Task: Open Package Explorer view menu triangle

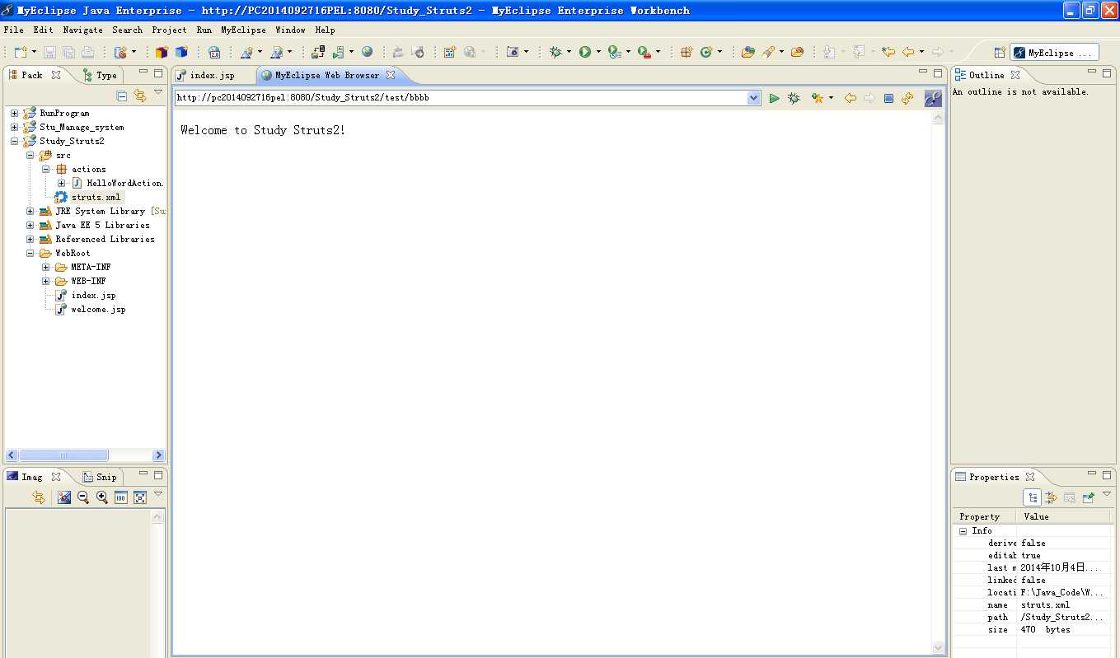Action: coord(158,92)
